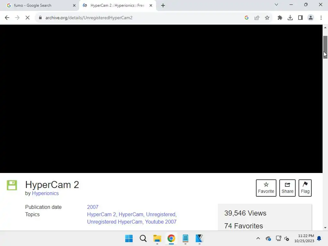
Task: Close the fumo Google Search tab
Action: pos(74,5)
